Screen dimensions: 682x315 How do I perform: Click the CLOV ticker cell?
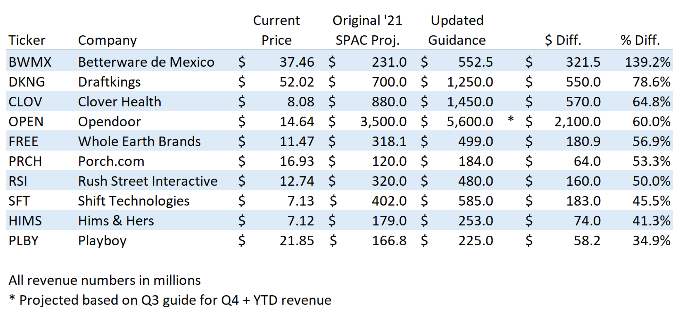pos(25,102)
